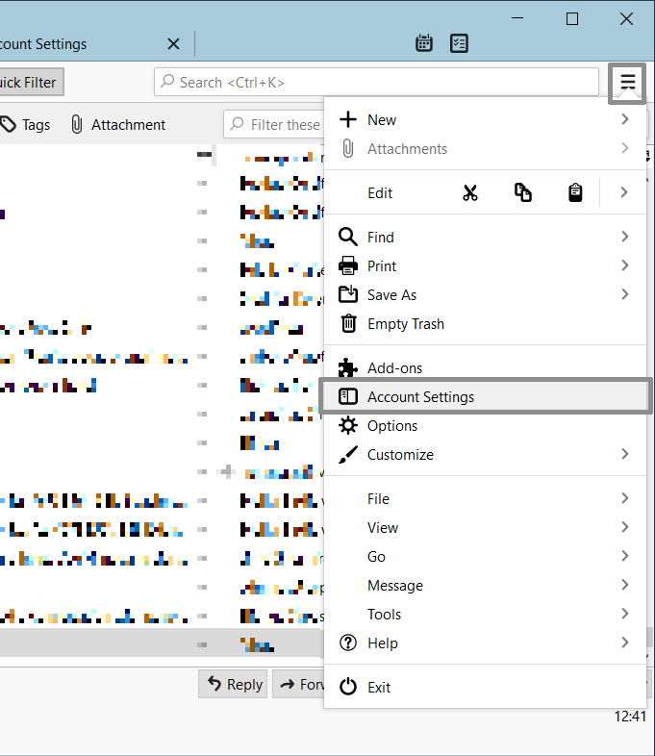Screen dimensions: 655x756
Task: Expand the New submenu arrow
Action: click(624, 120)
